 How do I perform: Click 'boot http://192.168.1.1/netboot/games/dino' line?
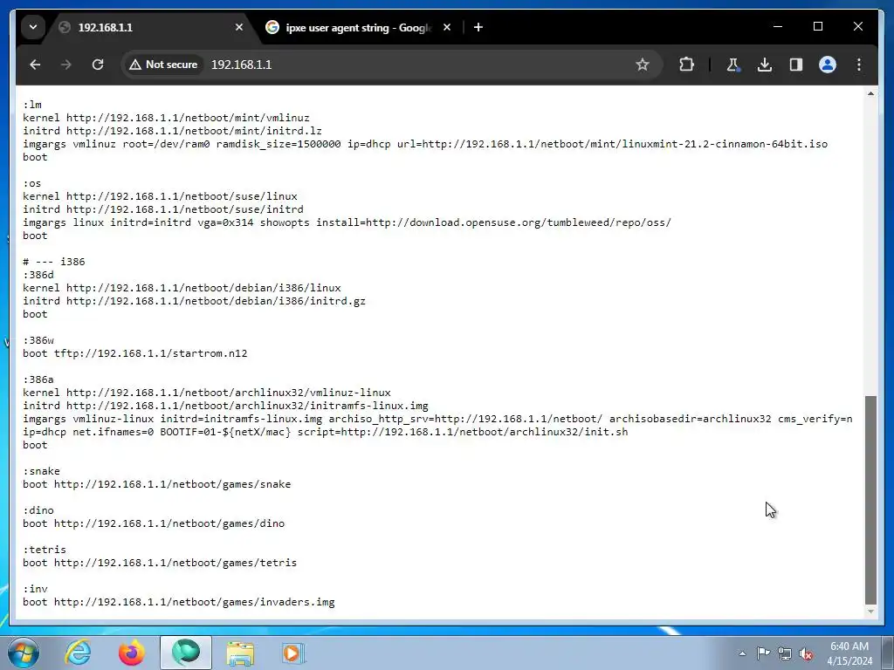(x=154, y=524)
